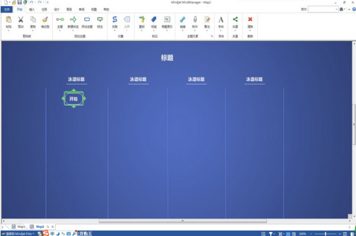Open the Find box dropdown arrow
356x236 pixels.
click(x=336, y=10)
